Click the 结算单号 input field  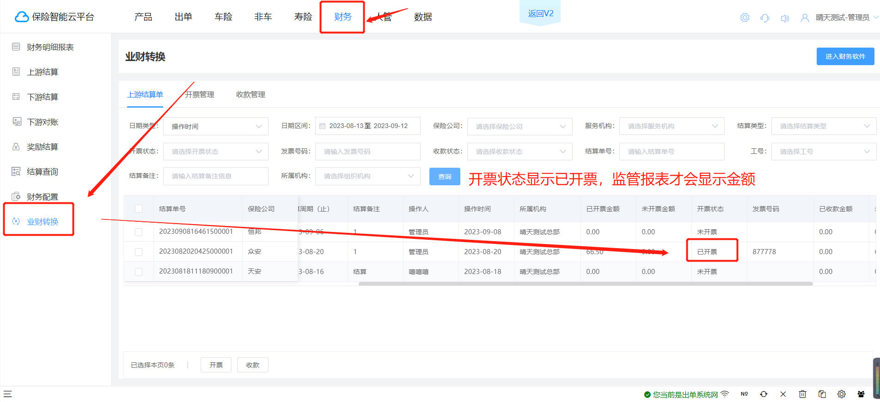point(672,152)
